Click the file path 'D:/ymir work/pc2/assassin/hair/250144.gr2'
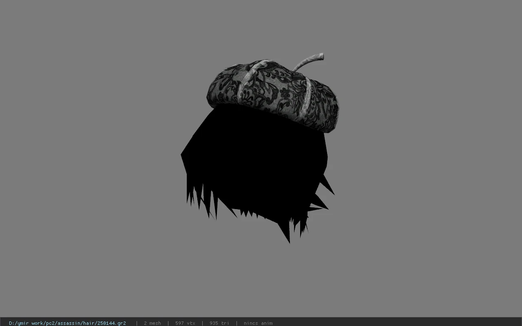 (x=67, y=323)
